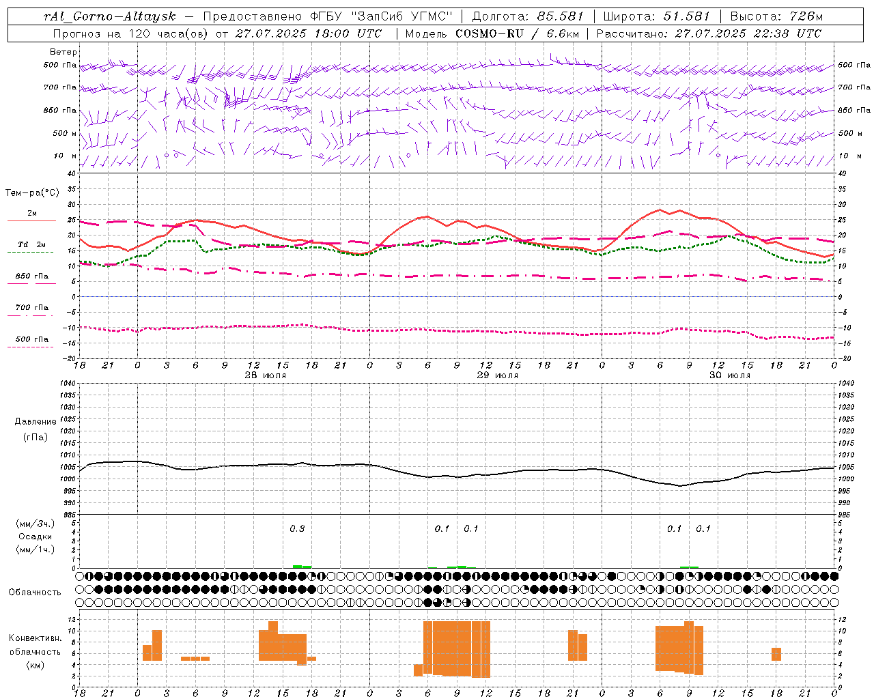Click the Осадки precipitation label

click(36, 537)
